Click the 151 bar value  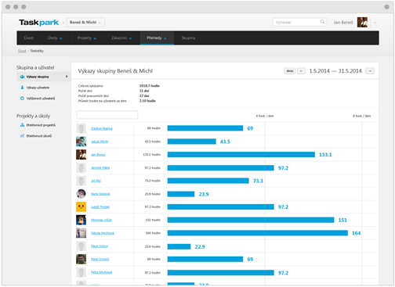pyautogui.click(x=342, y=220)
